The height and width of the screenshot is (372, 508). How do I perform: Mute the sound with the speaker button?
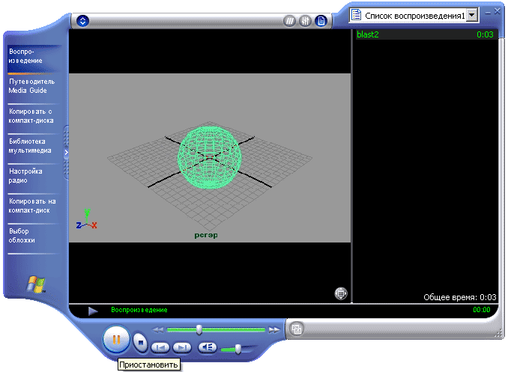[x=208, y=347]
